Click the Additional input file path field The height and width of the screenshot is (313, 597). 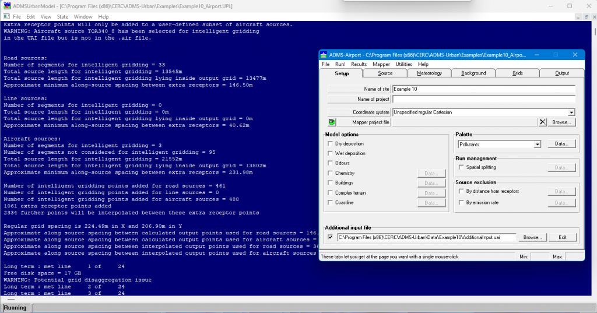coord(426,237)
